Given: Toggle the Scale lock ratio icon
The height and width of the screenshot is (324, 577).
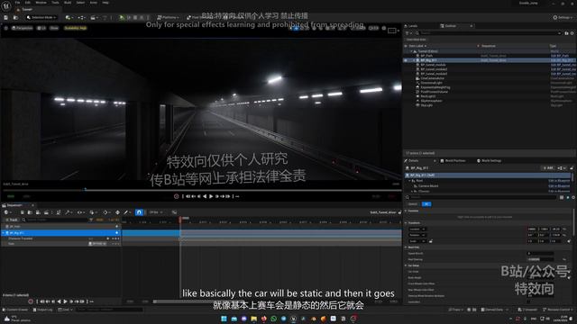Looking at the screenshot, I should click(431, 241).
